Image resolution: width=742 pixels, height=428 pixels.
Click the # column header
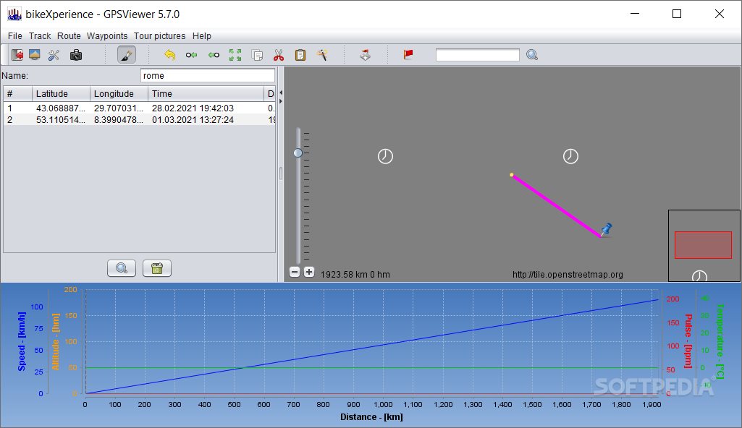(18, 93)
